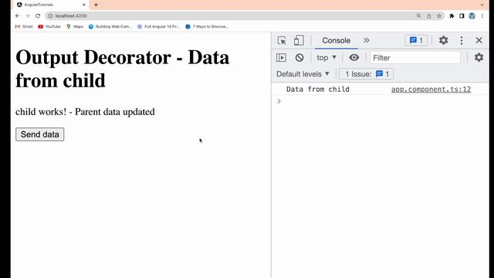Open the app.component.ts:12 source link
The height and width of the screenshot is (278, 494).
pyautogui.click(x=431, y=90)
